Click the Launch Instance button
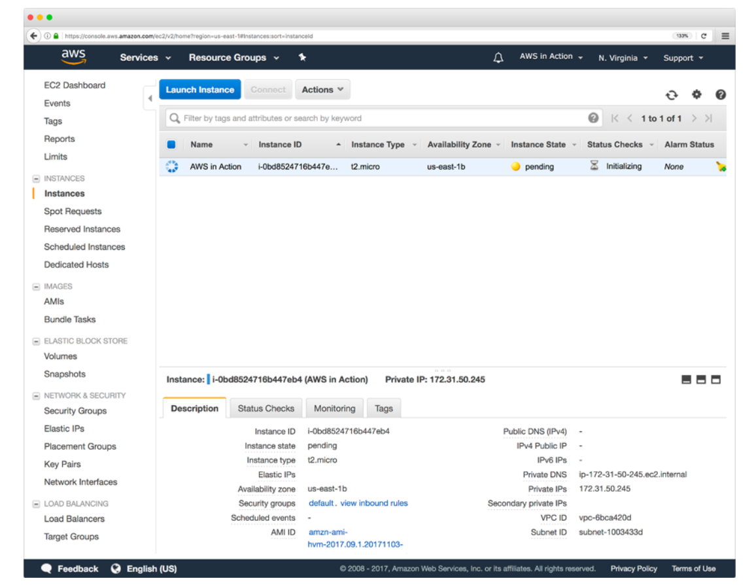This screenshot has height=585, width=752. click(199, 89)
